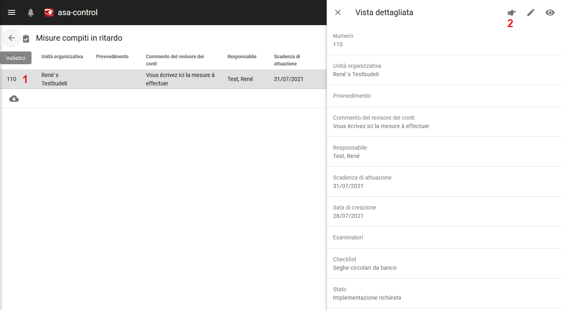Click the status 'Implementazione richiesta'

click(367, 298)
